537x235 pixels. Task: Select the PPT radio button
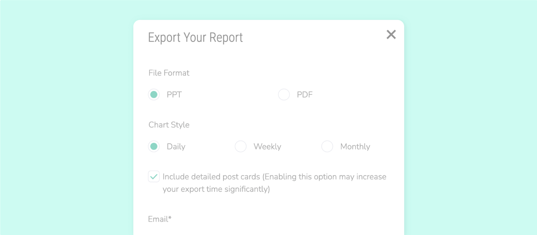(154, 95)
